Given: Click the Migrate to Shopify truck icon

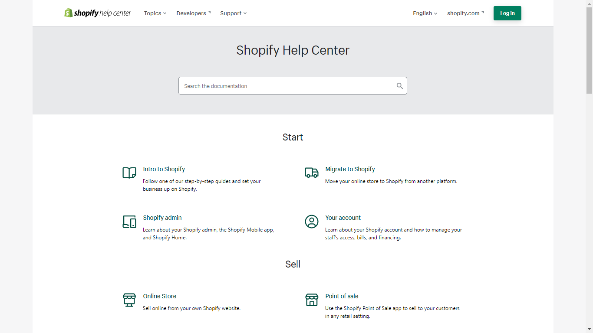Looking at the screenshot, I should tap(311, 173).
